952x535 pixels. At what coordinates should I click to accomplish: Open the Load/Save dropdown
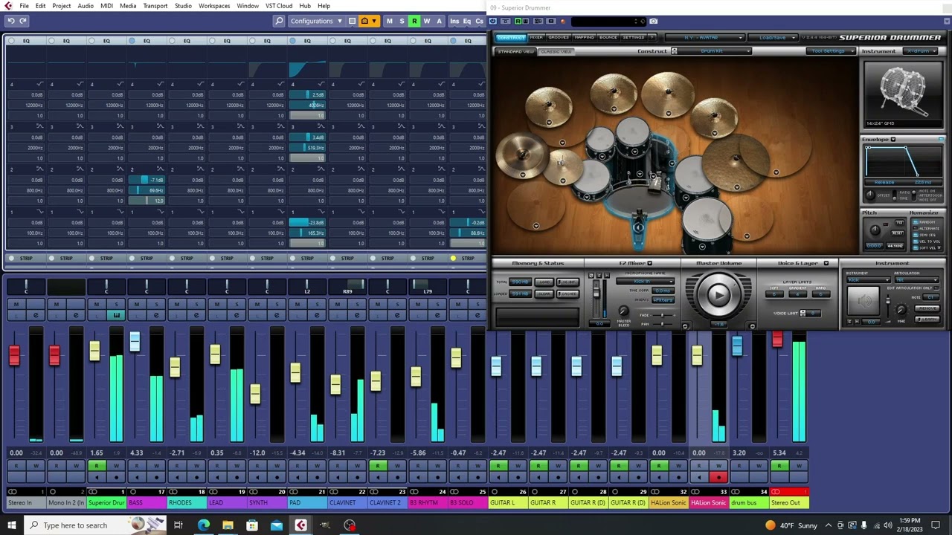point(772,37)
